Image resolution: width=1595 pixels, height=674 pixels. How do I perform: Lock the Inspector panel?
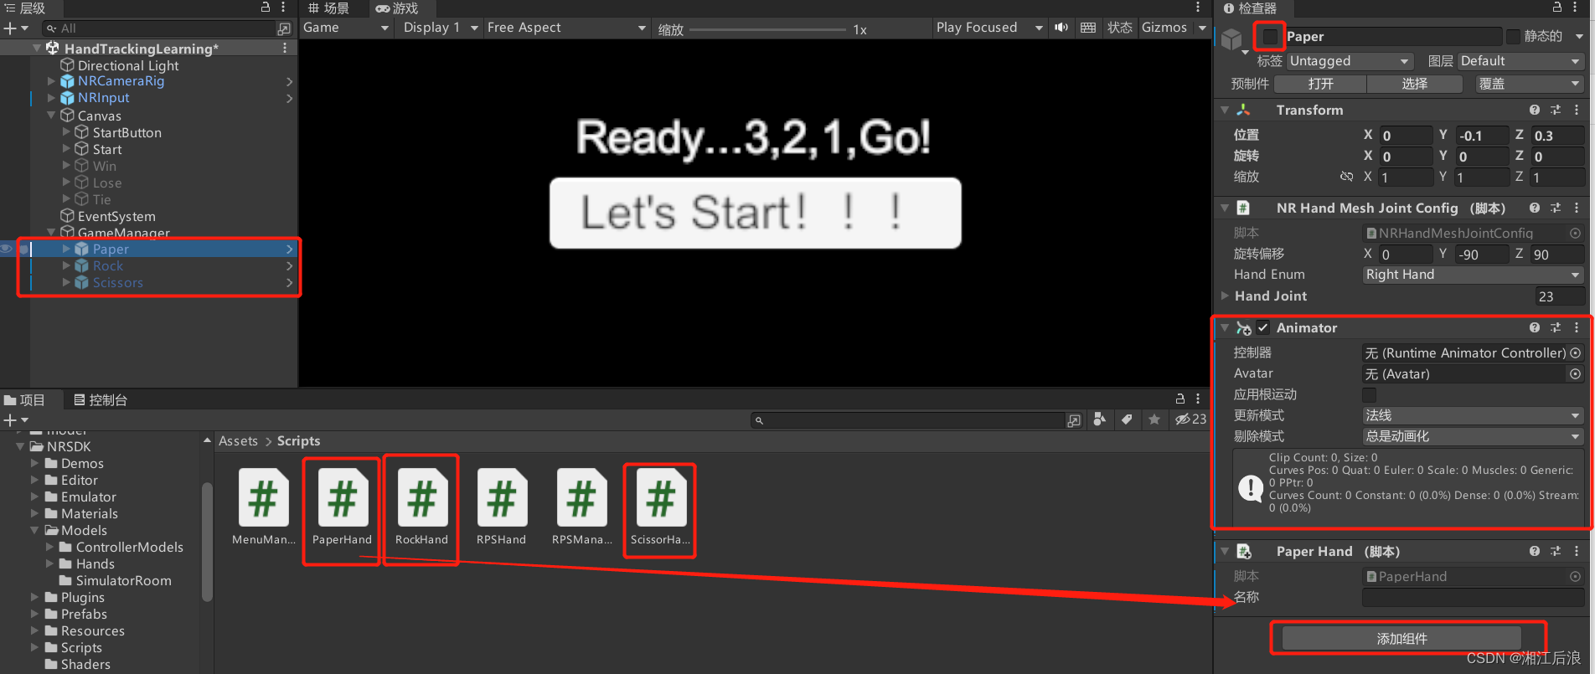pos(1557,8)
